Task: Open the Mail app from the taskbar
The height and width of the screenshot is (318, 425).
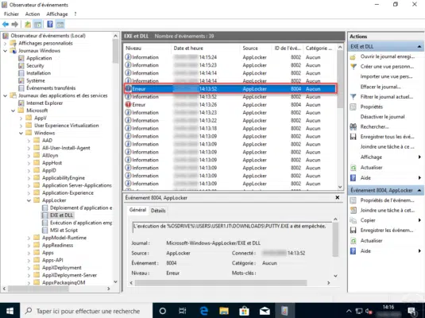Action: (265, 311)
